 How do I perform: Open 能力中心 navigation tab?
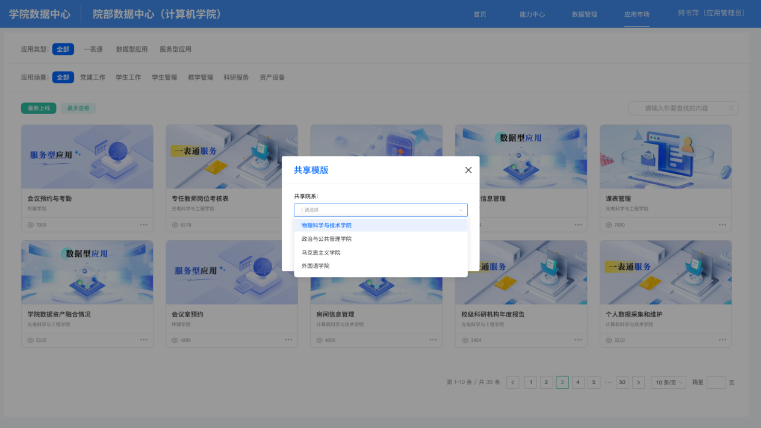[532, 14]
